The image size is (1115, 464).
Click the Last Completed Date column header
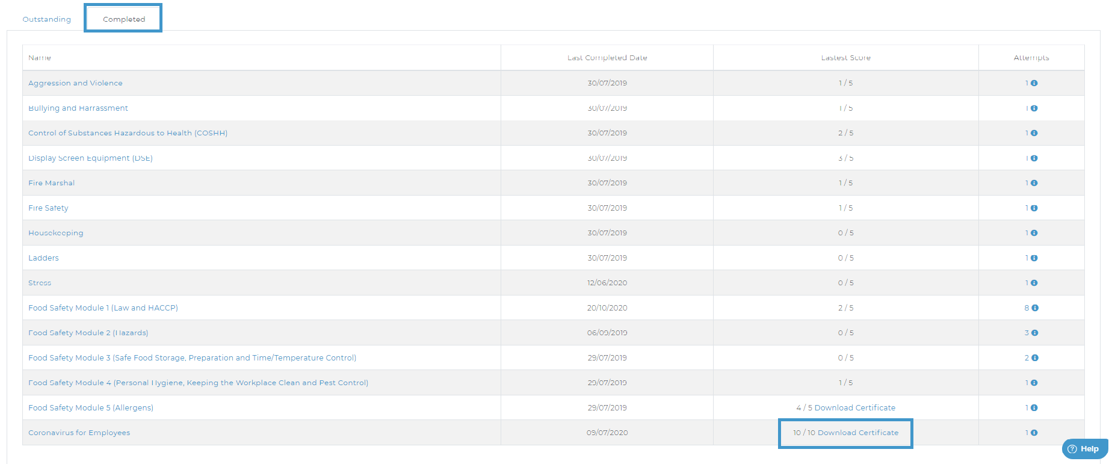(607, 58)
